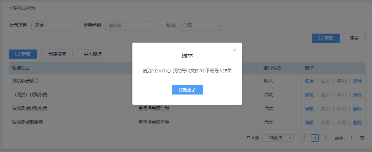Edit the （测试）代购水费 row
The width and height of the screenshot is (372, 152).
point(309,95)
